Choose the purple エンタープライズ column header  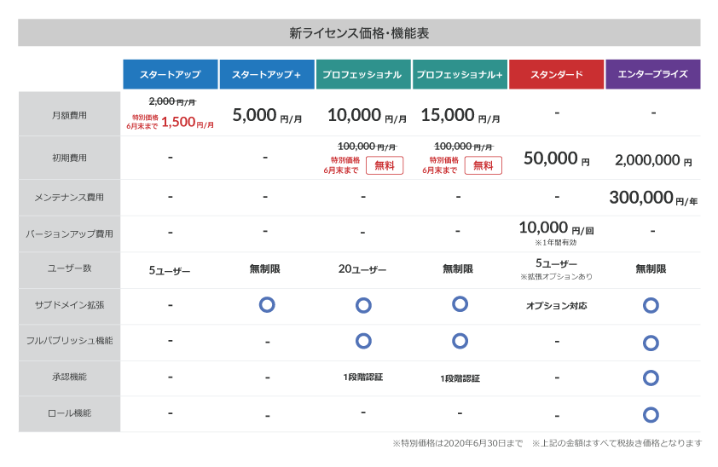[652, 74]
